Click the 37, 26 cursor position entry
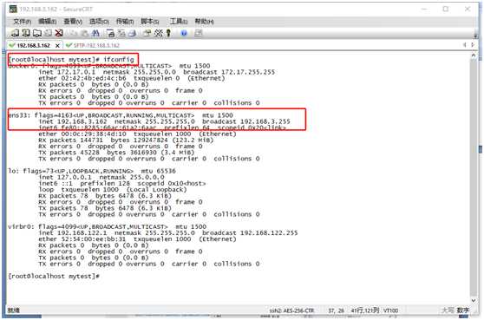Image resolution: width=484 pixels, height=320 pixels. (336, 310)
